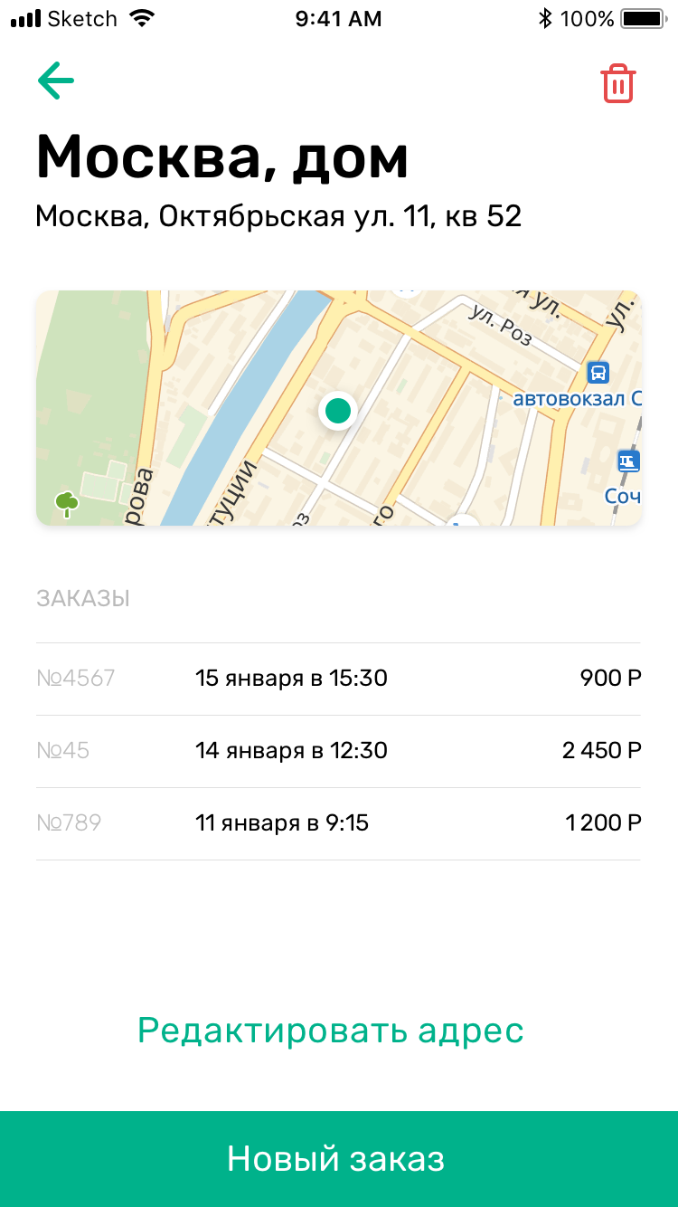The width and height of the screenshot is (678, 1207).
Task: Tap the green tree park icon
Action: tap(66, 503)
